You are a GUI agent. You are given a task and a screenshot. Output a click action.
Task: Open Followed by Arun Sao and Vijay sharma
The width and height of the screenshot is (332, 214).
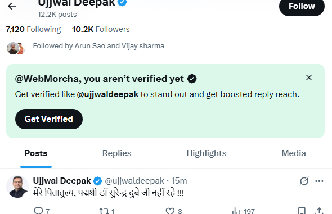pyautogui.click(x=98, y=46)
